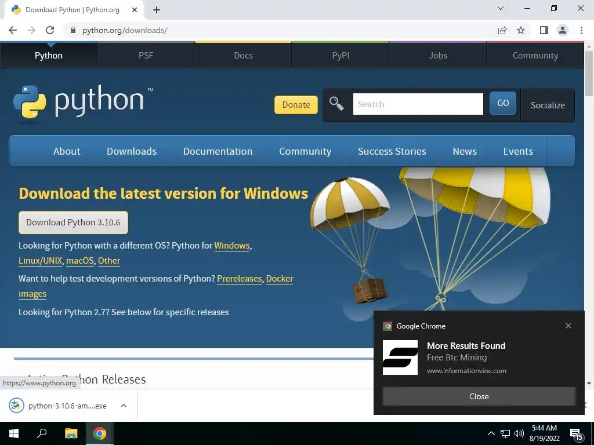Viewport: 594px width, 445px height.
Task: Select the Community top bar tab
Action: tap(535, 55)
